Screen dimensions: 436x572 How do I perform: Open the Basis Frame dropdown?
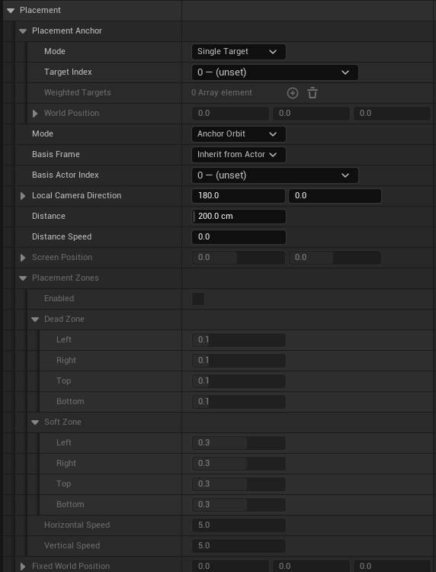(x=239, y=155)
